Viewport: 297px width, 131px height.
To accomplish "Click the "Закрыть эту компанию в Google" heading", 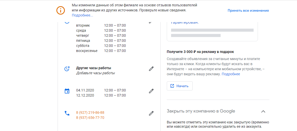I will [x=201, y=111].
